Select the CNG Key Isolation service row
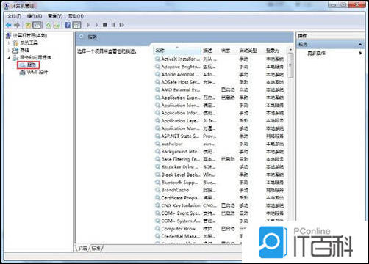369x264 pixels. pyautogui.click(x=220, y=205)
